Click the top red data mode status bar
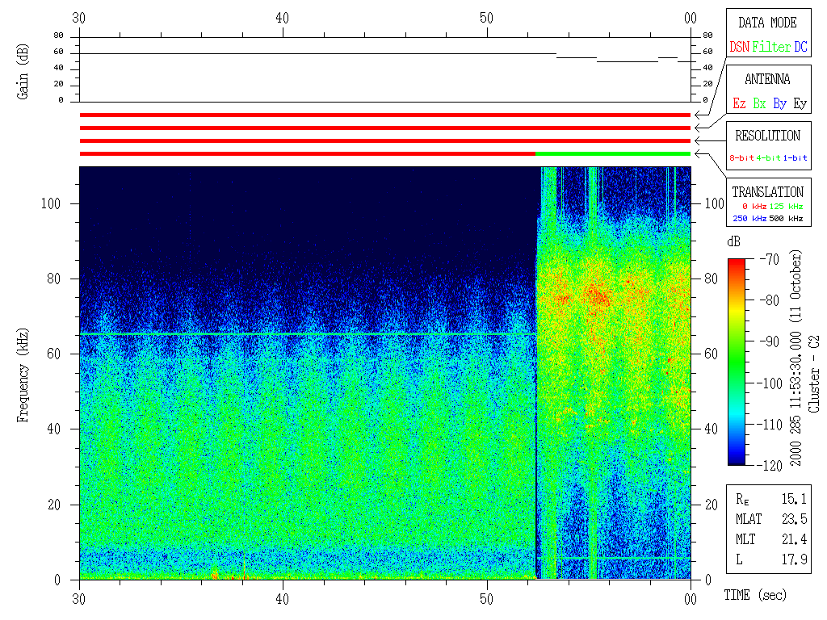The image size is (827, 620). 384,115
